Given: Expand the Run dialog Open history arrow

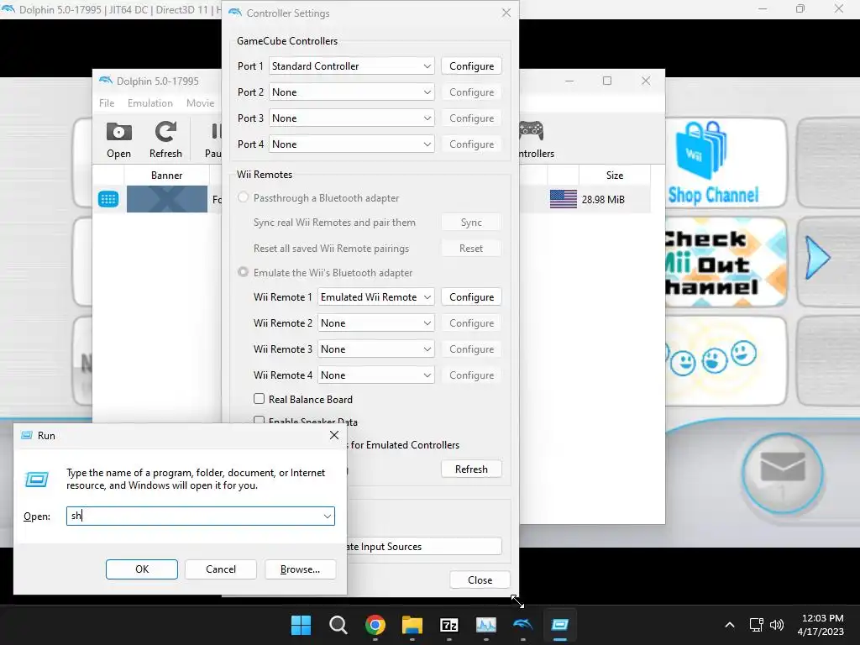Looking at the screenshot, I should tap(327, 517).
